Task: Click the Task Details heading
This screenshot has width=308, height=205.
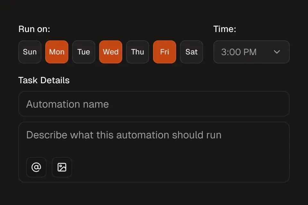Action: (x=44, y=80)
